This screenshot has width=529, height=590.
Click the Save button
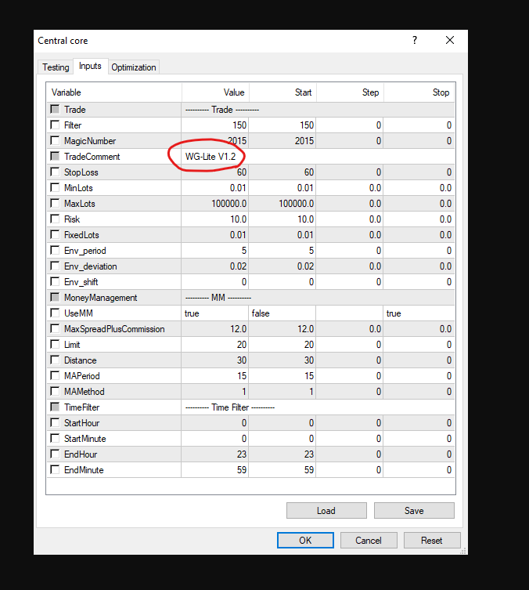414,510
